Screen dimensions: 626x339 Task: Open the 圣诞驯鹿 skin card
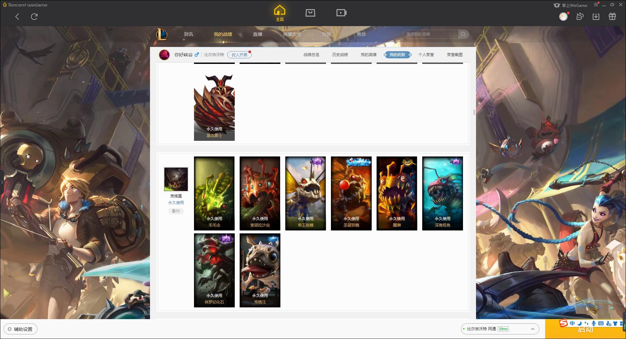[x=351, y=193]
